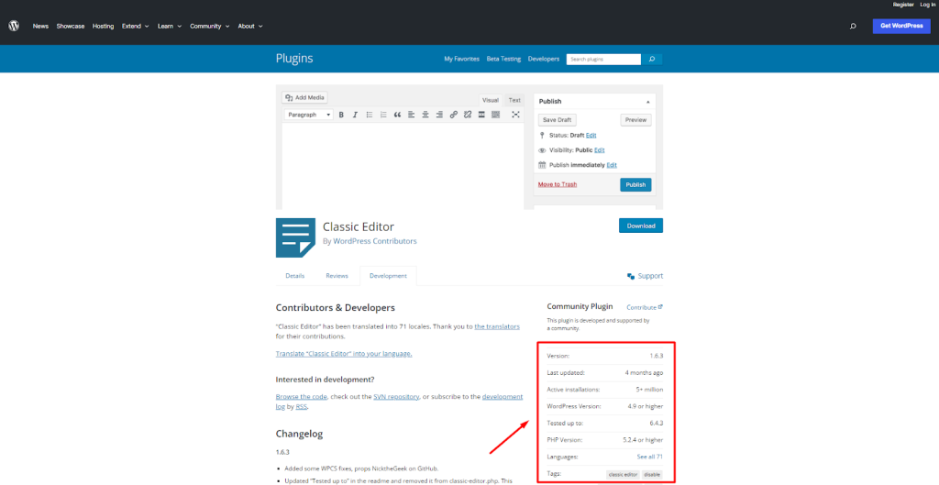This screenshot has height=485, width=939.
Task: Click the Status pin icon
Action: (541, 136)
